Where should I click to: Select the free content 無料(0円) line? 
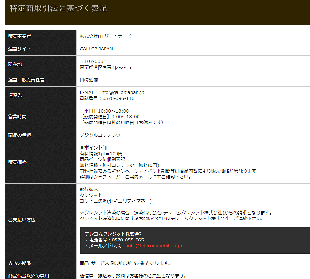click(119, 165)
